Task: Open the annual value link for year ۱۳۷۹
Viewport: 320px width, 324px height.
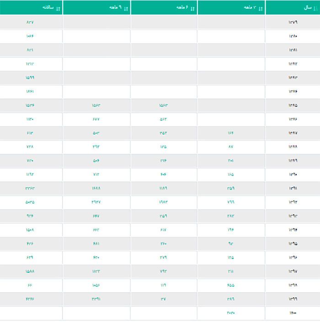Action: pyautogui.click(x=30, y=22)
